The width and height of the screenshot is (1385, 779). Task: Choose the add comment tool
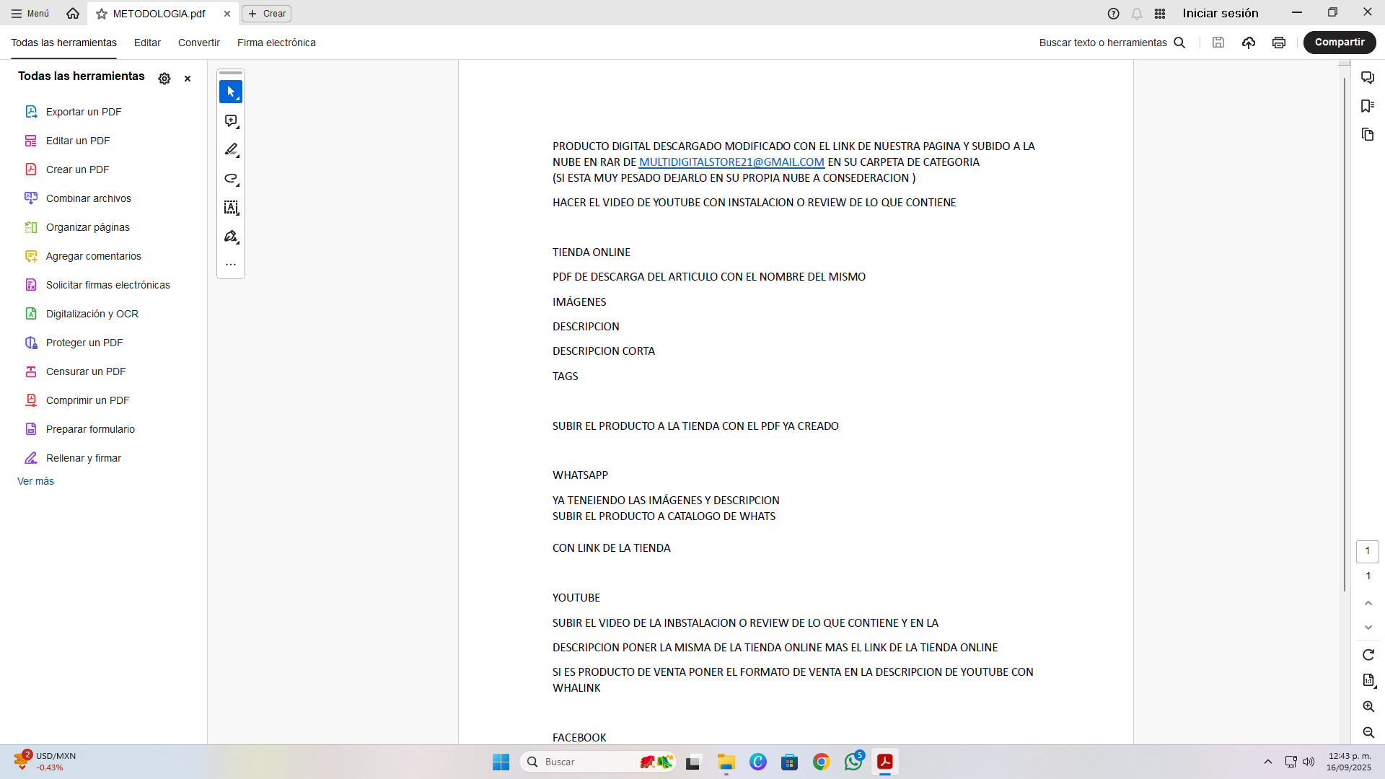click(231, 121)
